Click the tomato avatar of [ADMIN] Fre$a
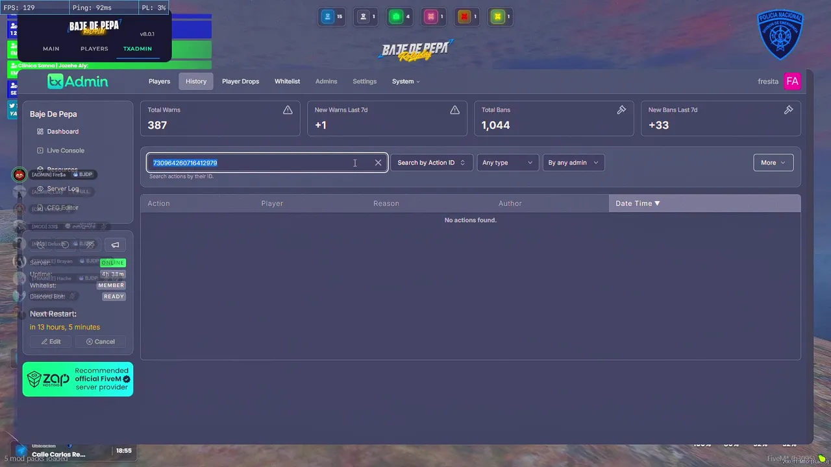The image size is (831, 467). click(19, 174)
